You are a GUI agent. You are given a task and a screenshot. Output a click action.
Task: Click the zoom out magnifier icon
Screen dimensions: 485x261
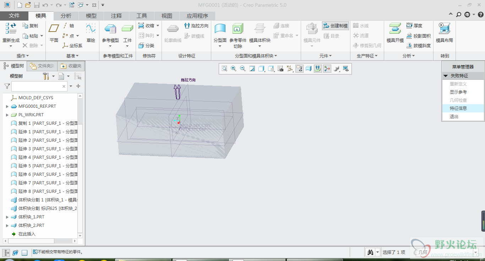coord(243,68)
